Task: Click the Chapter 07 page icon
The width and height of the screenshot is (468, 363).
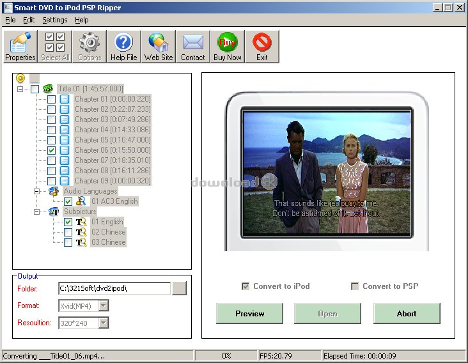Action: click(65, 160)
